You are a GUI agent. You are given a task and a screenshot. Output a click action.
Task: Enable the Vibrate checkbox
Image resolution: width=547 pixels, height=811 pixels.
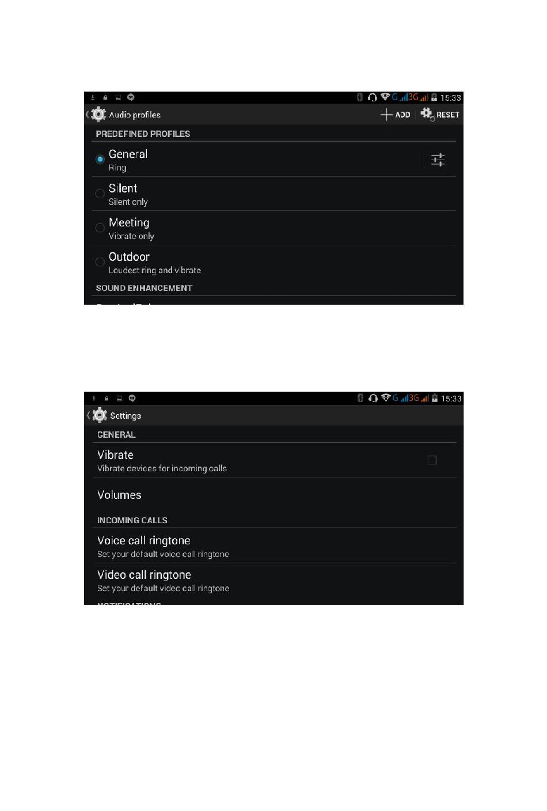pos(432,460)
